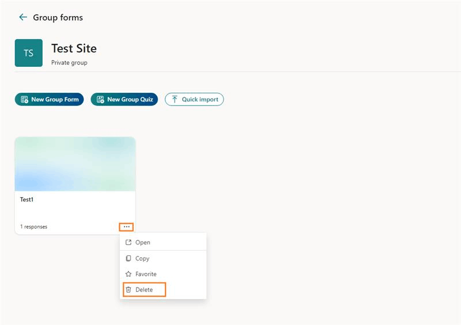This screenshot has height=325, width=461.
Task: Select Open from the context menu
Action: point(163,243)
